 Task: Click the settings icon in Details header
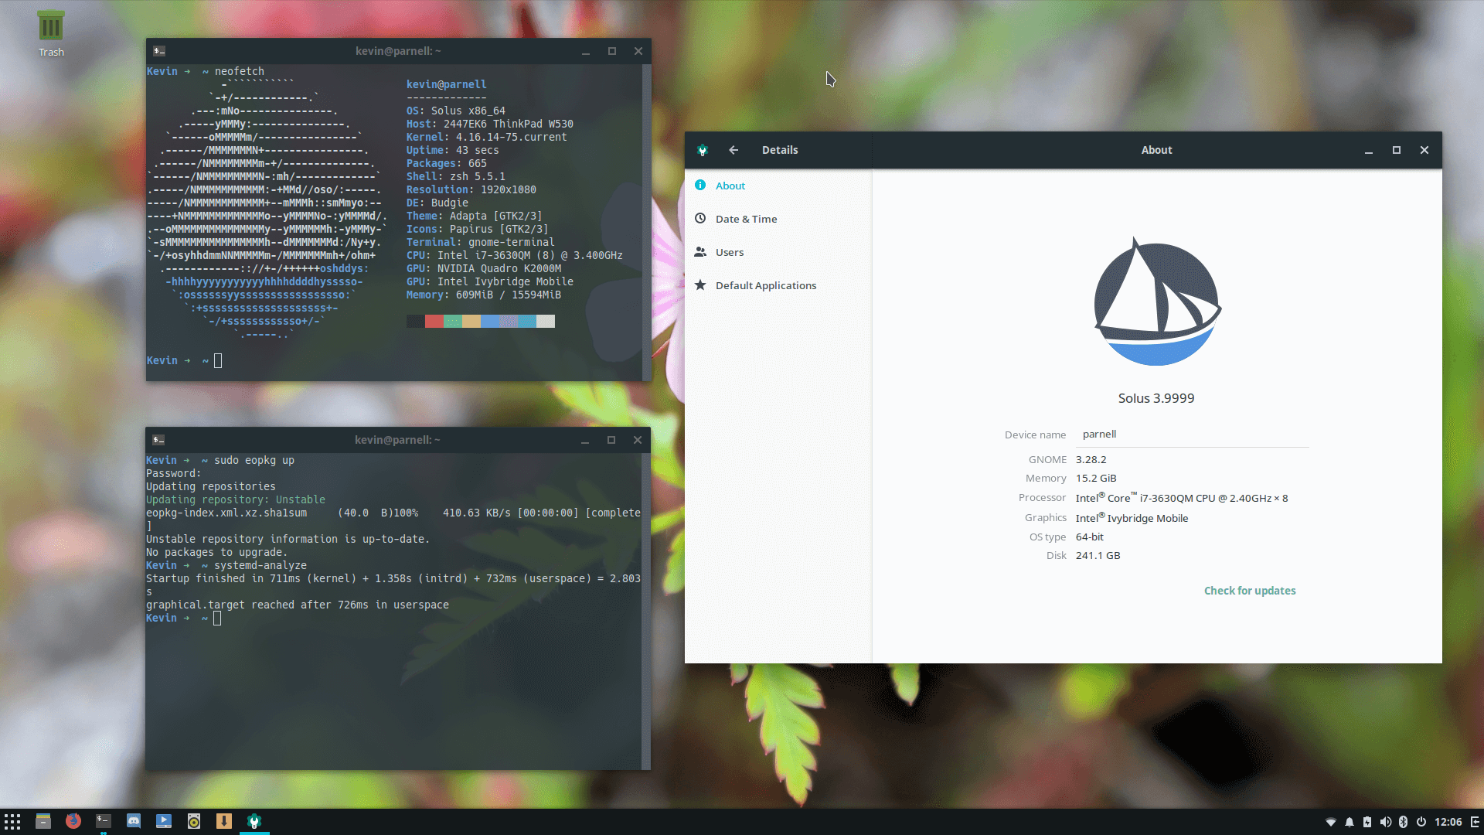(703, 150)
